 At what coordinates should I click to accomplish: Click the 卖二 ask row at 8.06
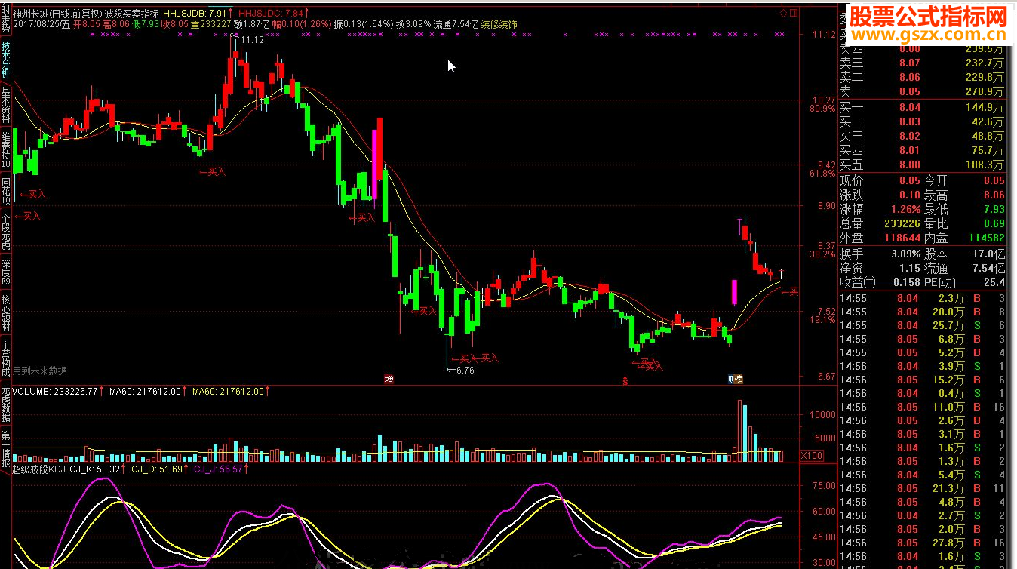pos(922,78)
